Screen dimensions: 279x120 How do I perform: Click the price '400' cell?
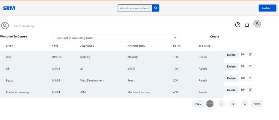pos(175,92)
